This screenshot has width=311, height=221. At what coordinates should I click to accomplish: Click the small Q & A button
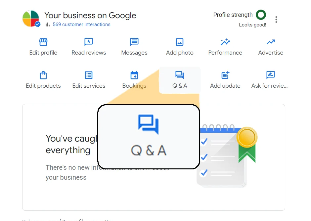coord(180,80)
